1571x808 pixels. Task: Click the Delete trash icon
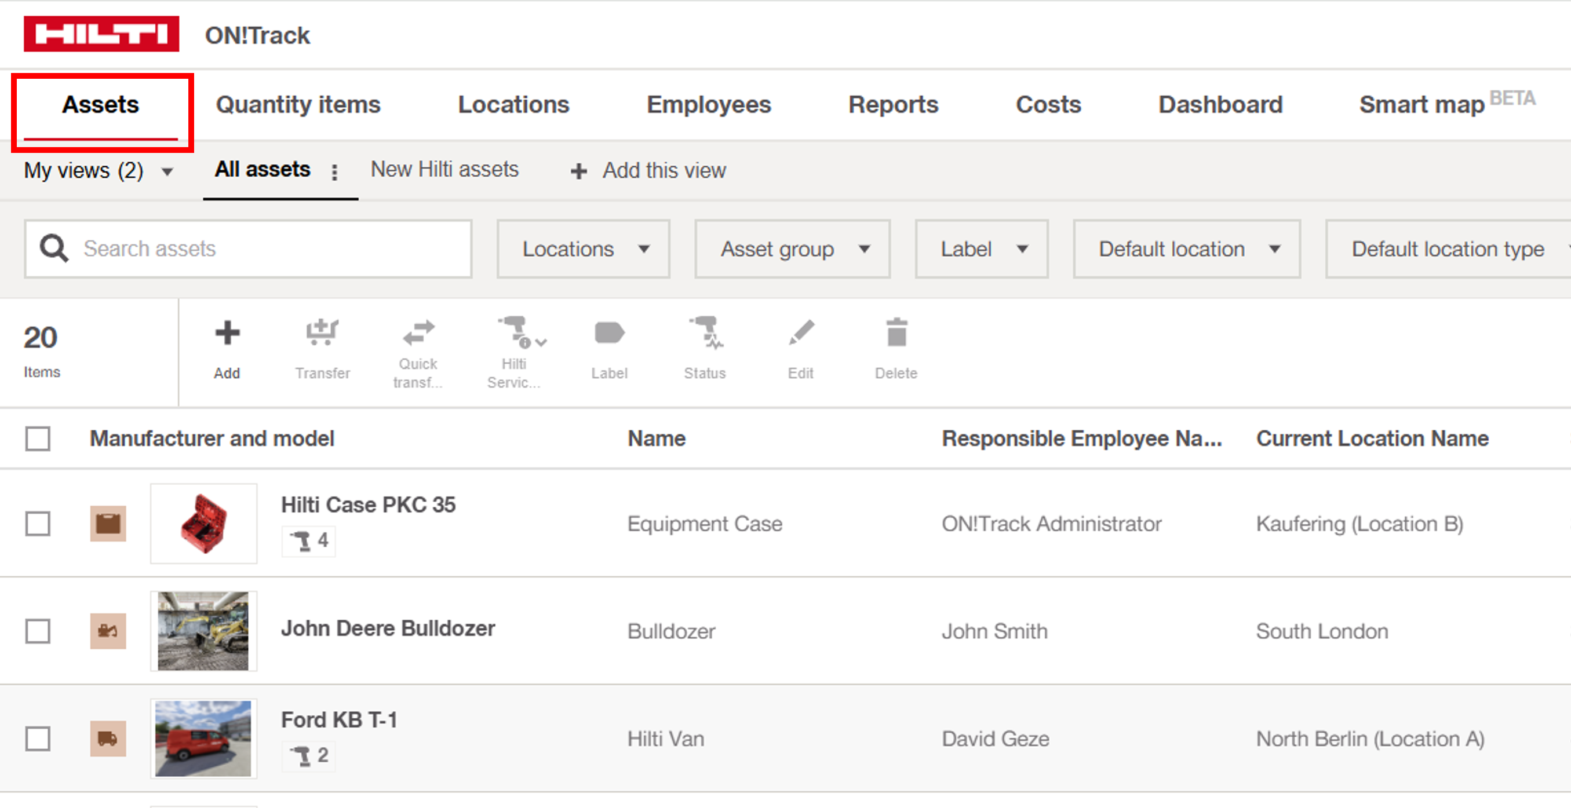pos(896,333)
